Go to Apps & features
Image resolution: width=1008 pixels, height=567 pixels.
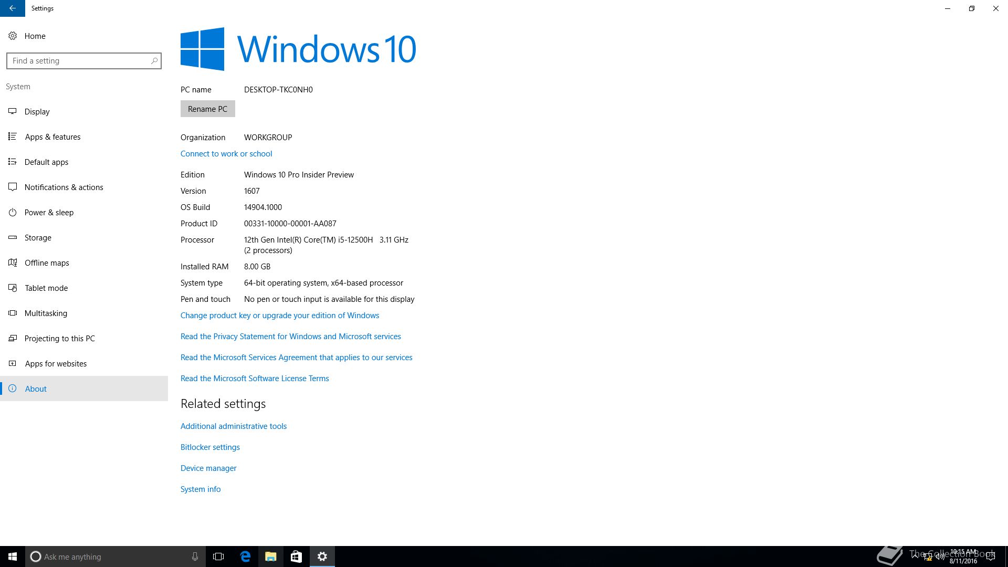click(x=84, y=136)
